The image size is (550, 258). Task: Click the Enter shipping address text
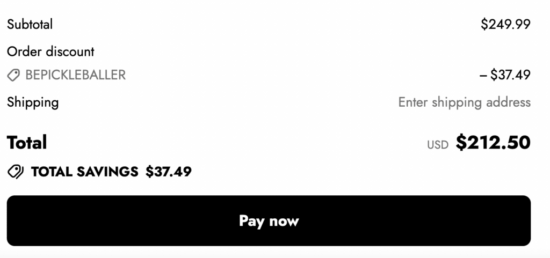coord(464,102)
